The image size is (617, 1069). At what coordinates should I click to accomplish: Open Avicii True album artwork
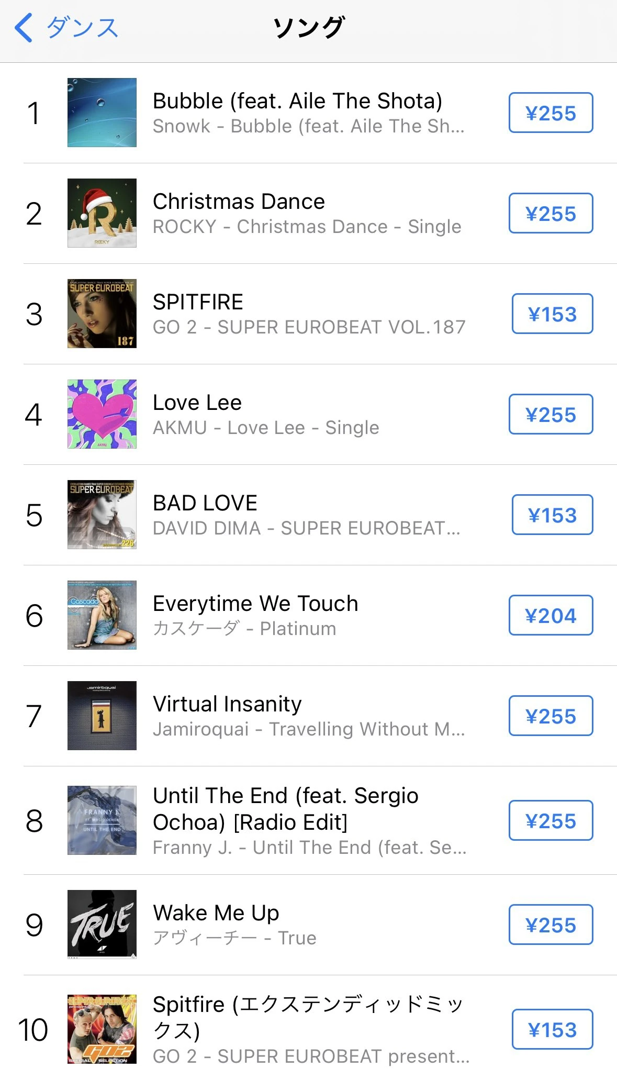point(102,924)
